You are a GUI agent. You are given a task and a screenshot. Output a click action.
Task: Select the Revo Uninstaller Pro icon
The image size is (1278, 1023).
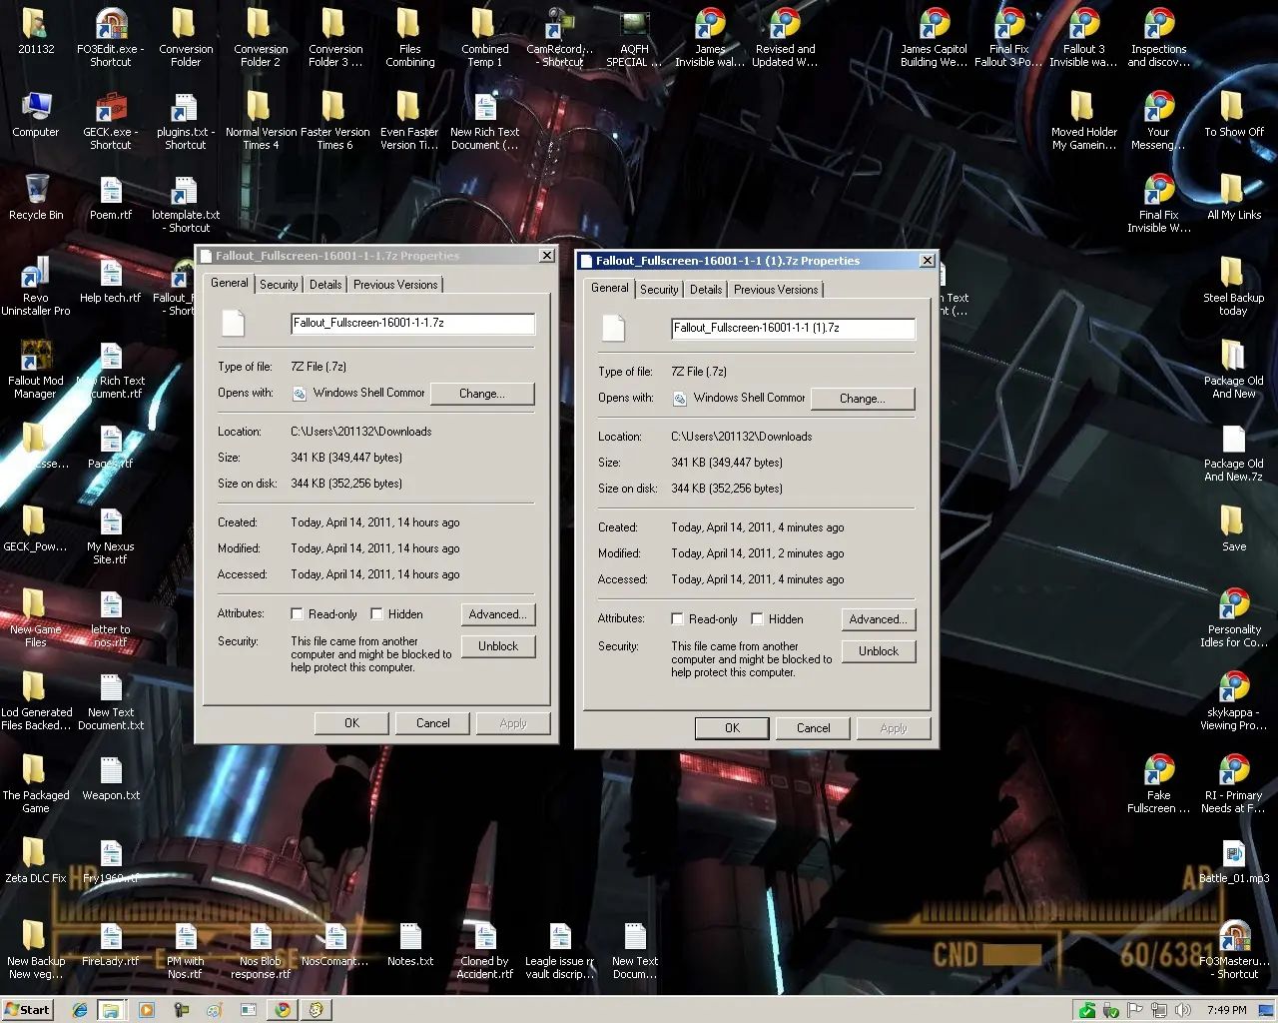[36, 273]
